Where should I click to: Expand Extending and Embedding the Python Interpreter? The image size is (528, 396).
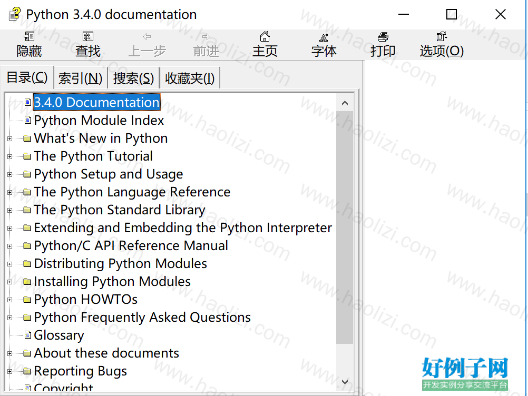pyautogui.click(x=10, y=228)
